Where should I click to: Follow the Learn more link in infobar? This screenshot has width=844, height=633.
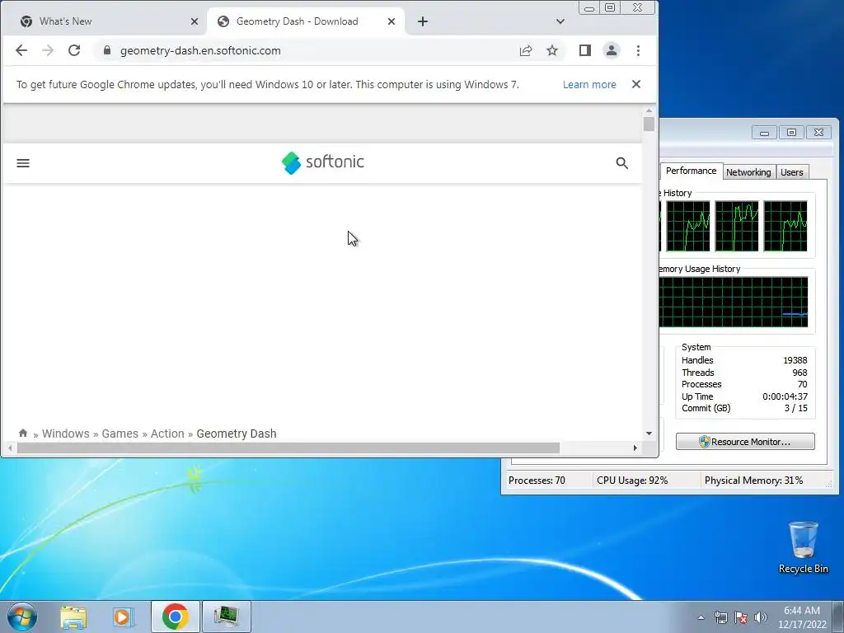(589, 85)
